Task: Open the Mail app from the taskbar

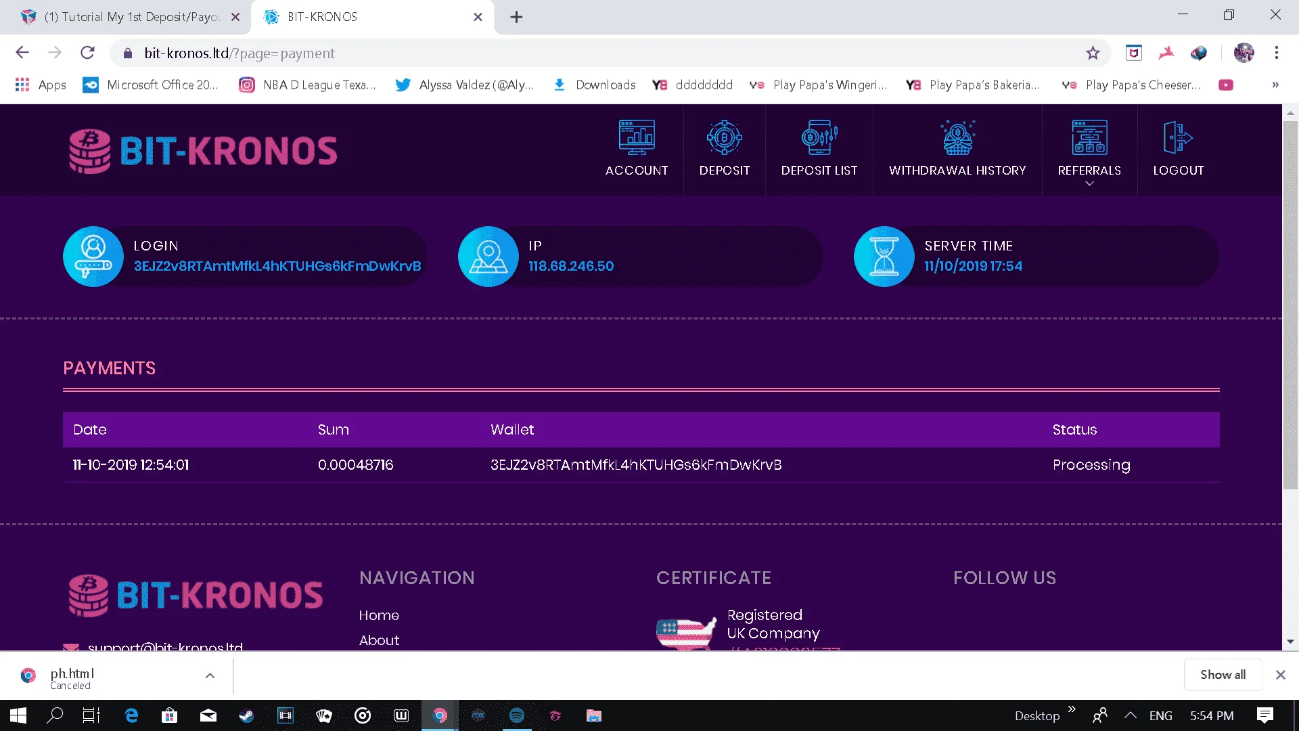Action: (x=208, y=715)
